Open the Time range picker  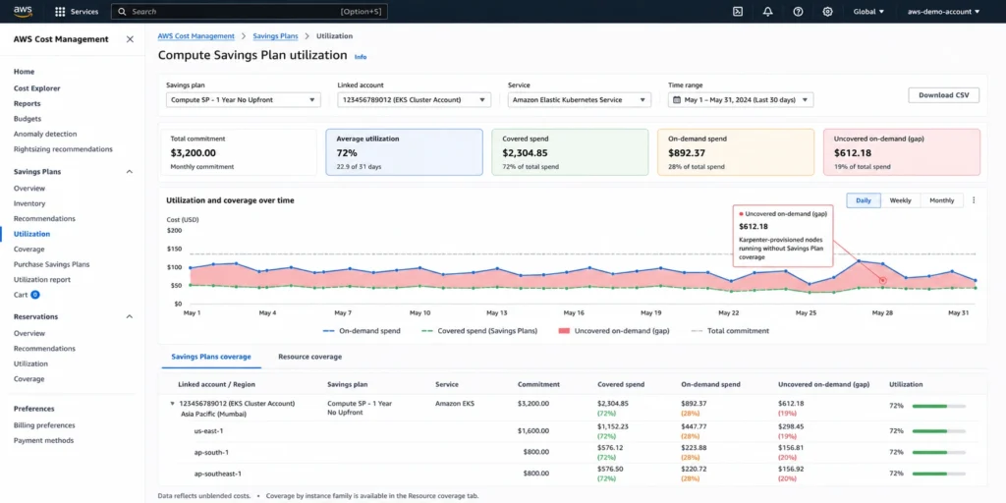click(x=741, y=100)
